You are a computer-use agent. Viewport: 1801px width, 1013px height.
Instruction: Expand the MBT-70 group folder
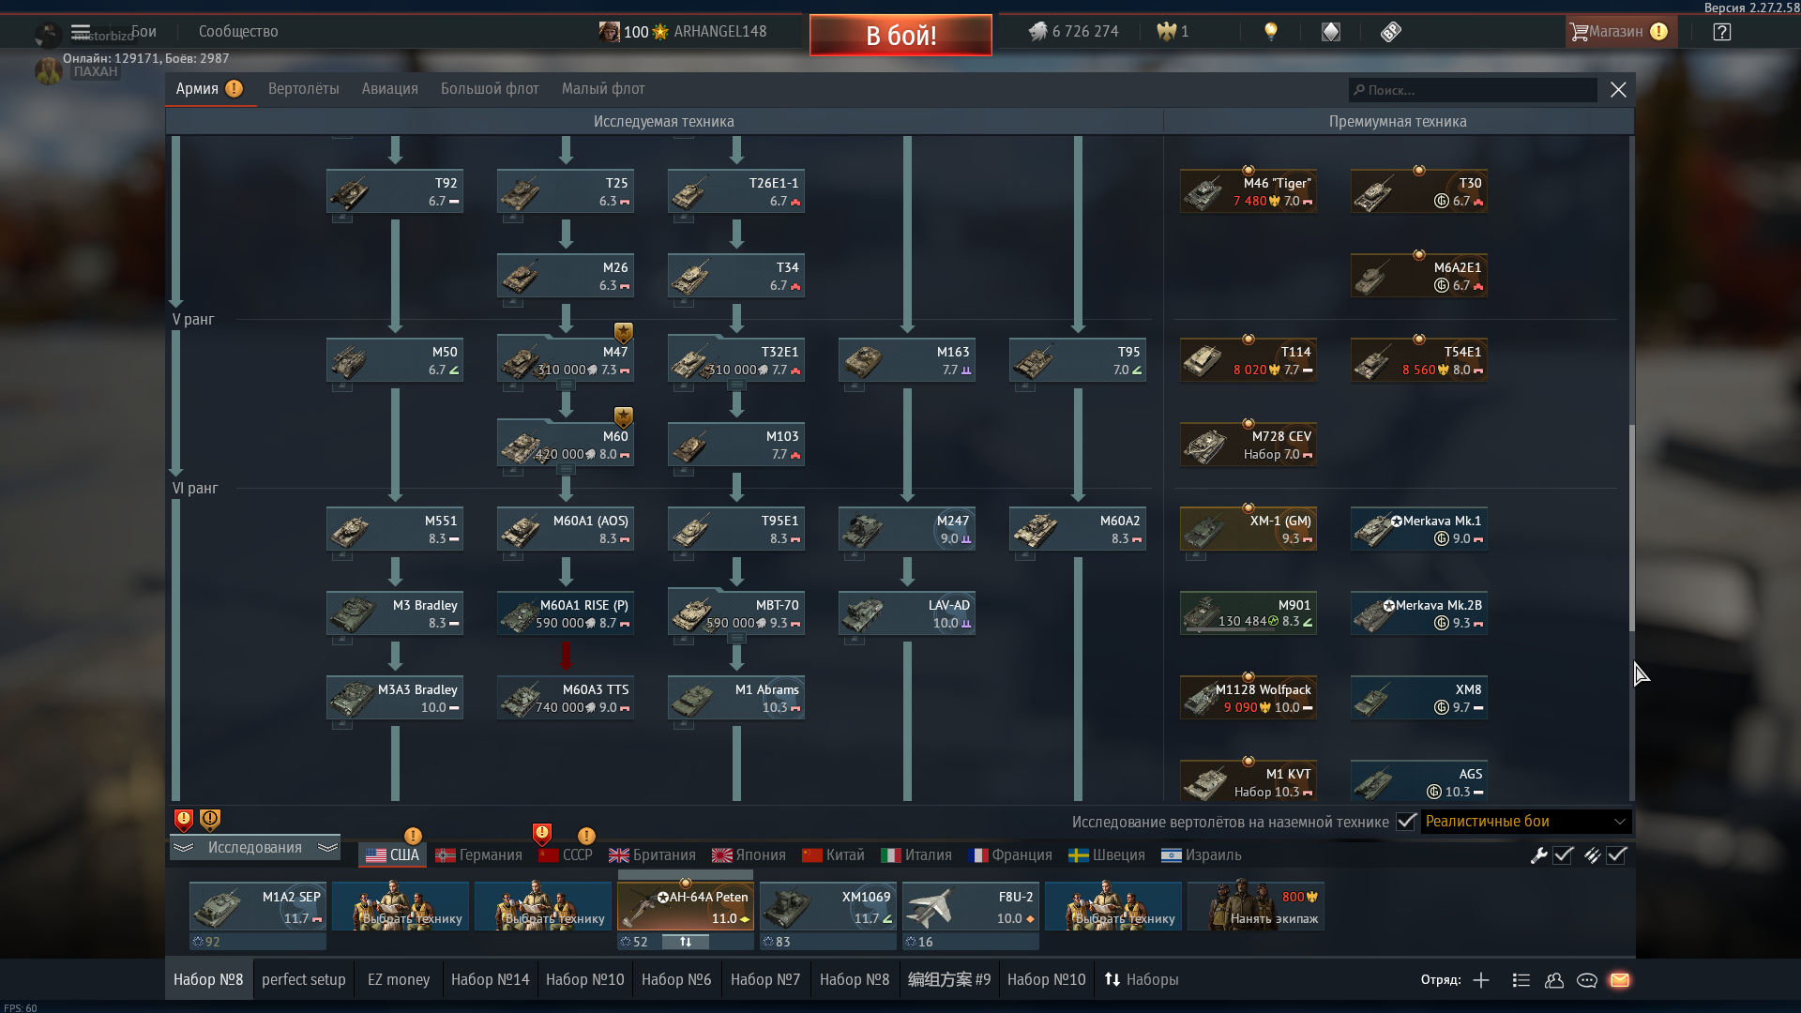coord(737,639)
